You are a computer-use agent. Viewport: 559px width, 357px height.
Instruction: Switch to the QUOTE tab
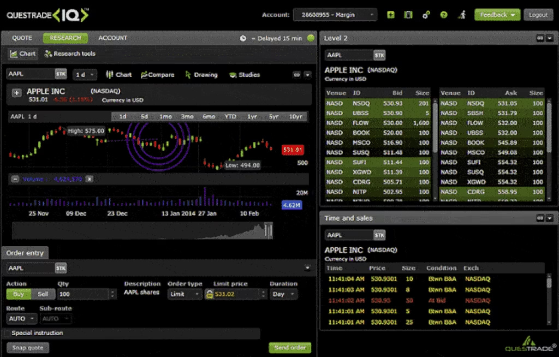coord(22,38)
